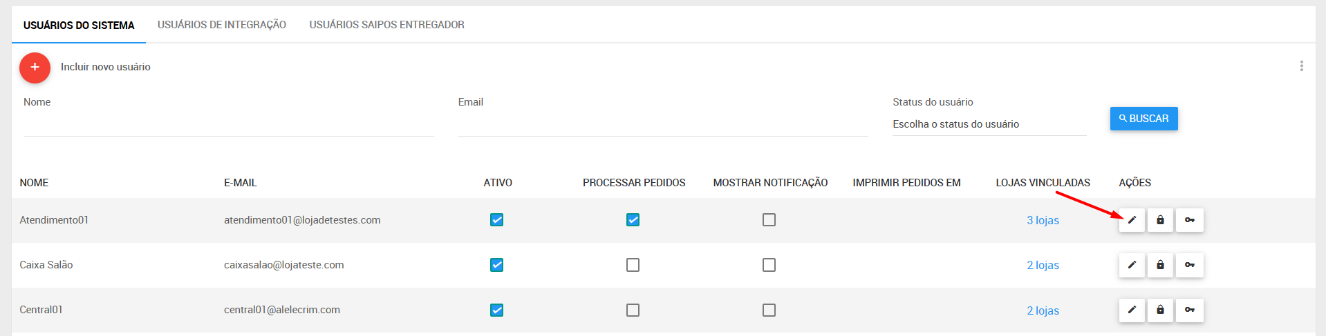Uncheck Ativo checkbox for Atendimento01

496,220
